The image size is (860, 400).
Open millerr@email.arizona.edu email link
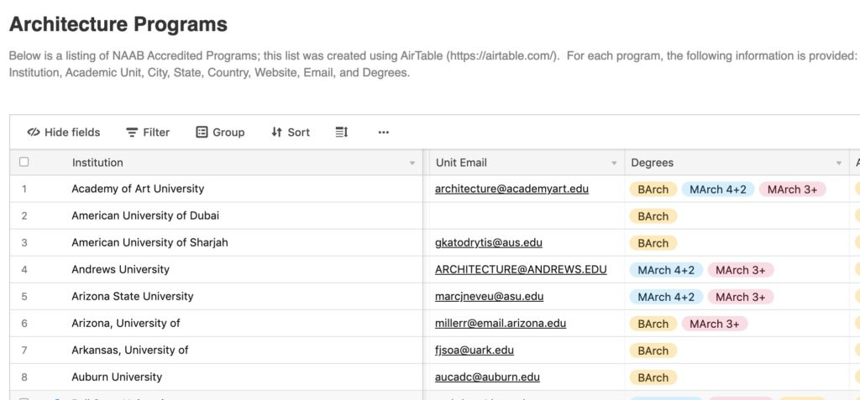coord(501,323)
